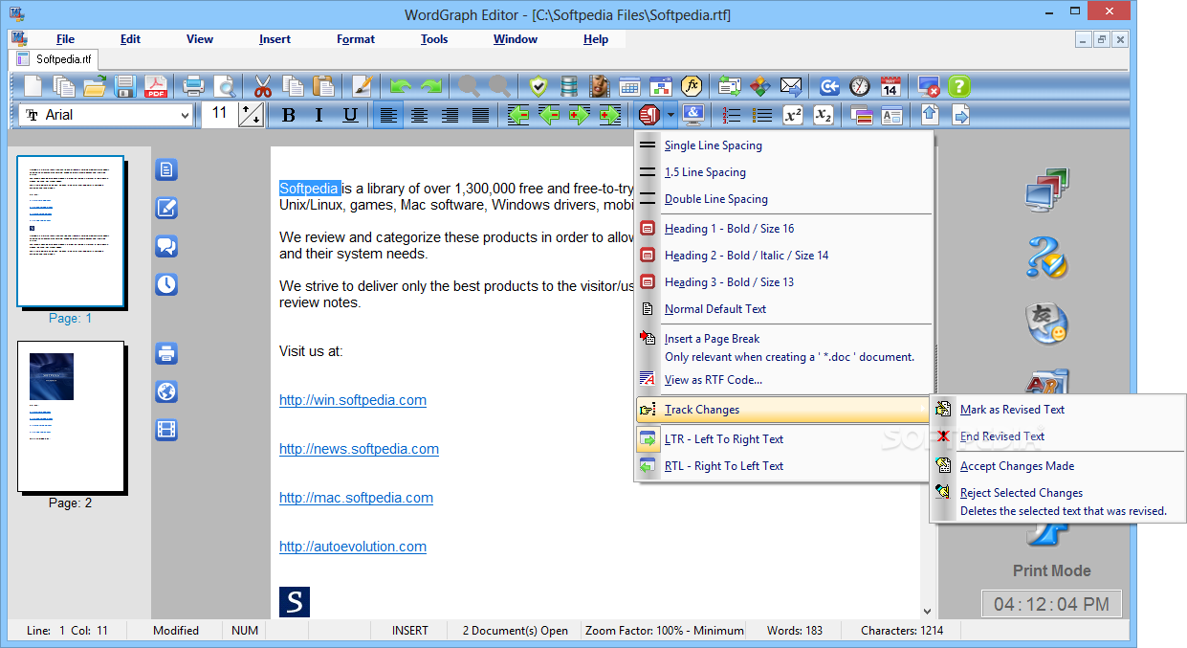Click the font size 11 field

coord(219,115)
